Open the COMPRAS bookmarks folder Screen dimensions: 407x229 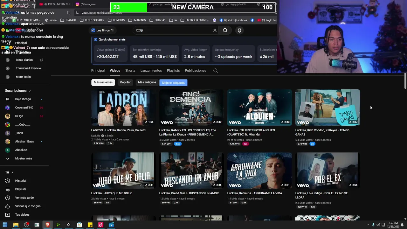(x=116, y=20)
